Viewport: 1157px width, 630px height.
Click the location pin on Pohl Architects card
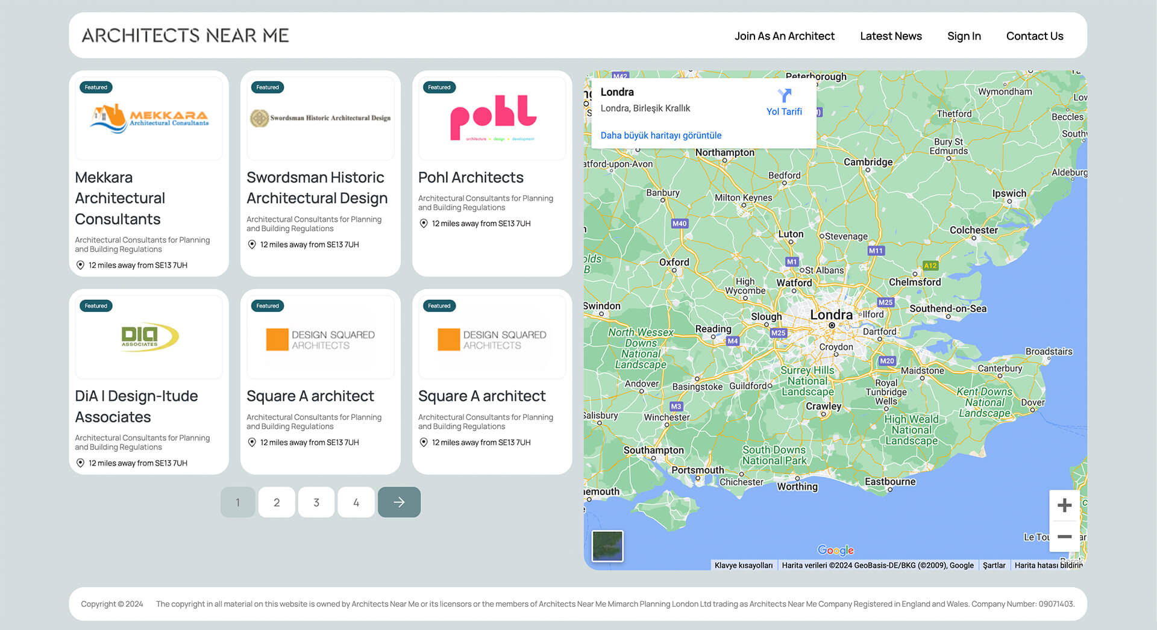(424, 223)
